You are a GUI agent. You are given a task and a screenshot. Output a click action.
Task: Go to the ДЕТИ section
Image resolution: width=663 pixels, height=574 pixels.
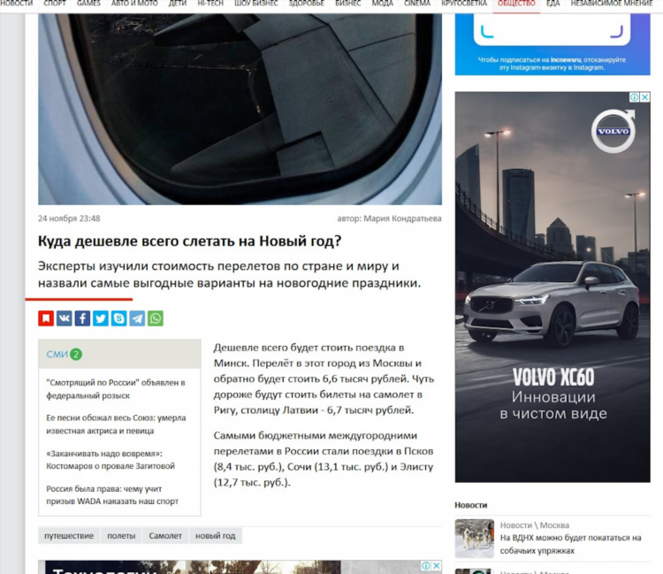(x=178, y=4)
